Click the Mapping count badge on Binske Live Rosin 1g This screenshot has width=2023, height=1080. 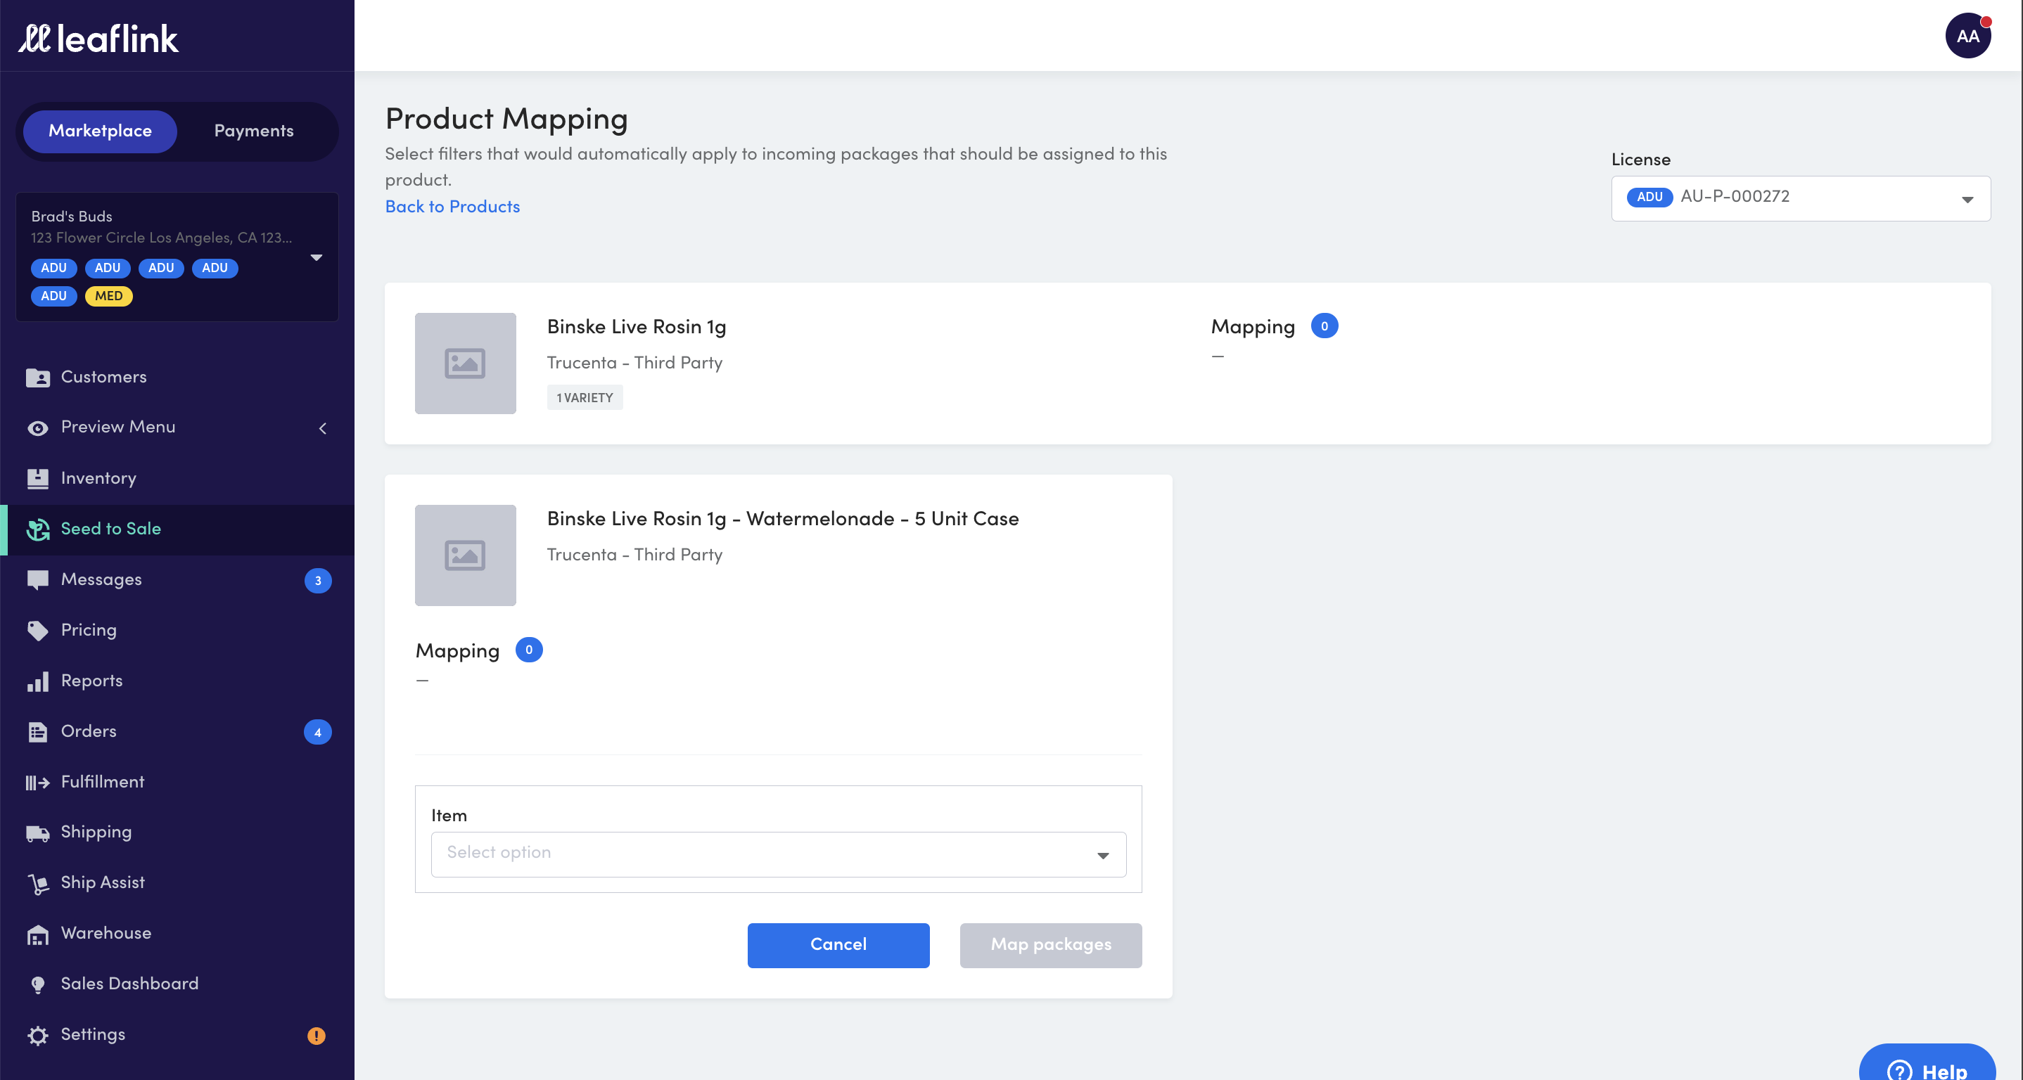(1324, 326)
